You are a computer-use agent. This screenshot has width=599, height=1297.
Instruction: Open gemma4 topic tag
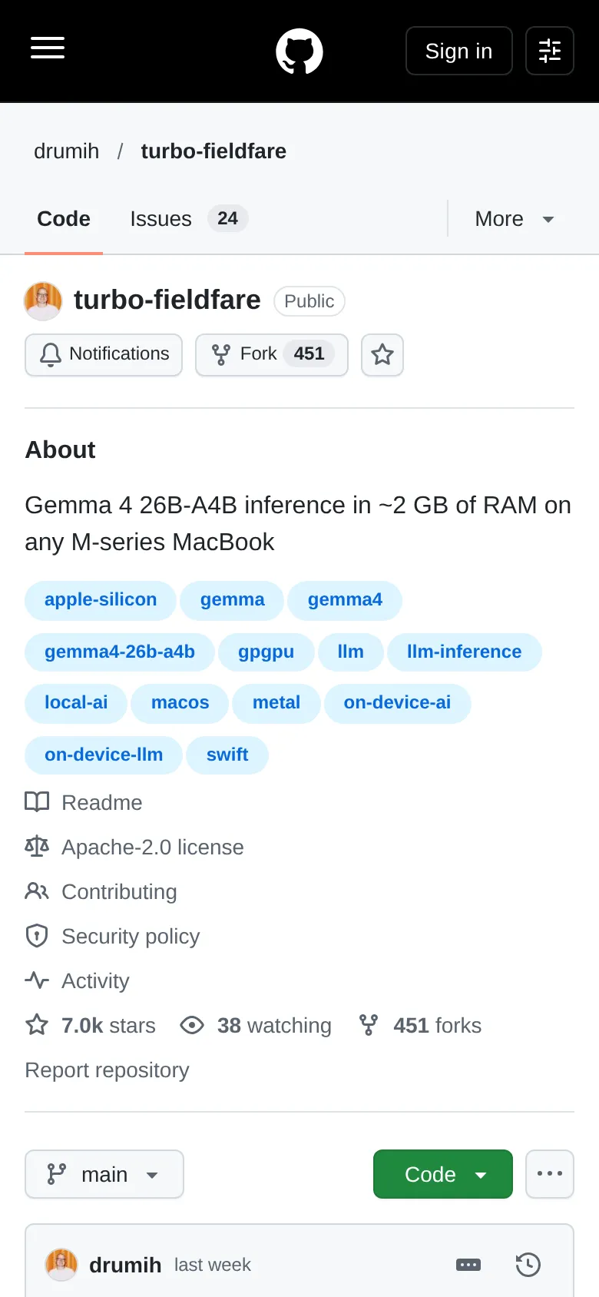pos(345,600)
